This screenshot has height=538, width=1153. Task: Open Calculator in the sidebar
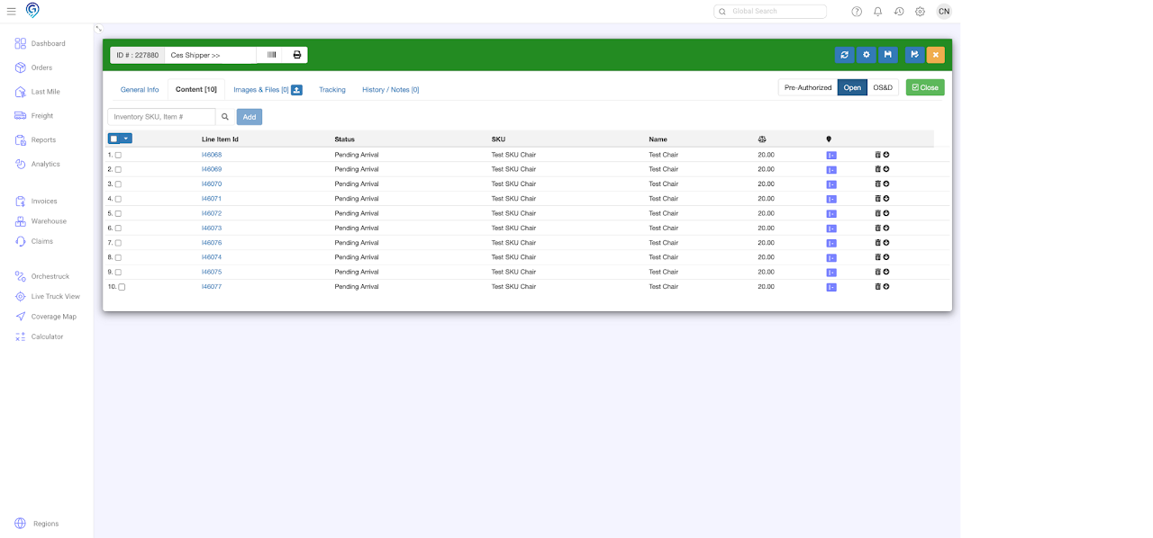pyautogui.click(x=47, y=336)
